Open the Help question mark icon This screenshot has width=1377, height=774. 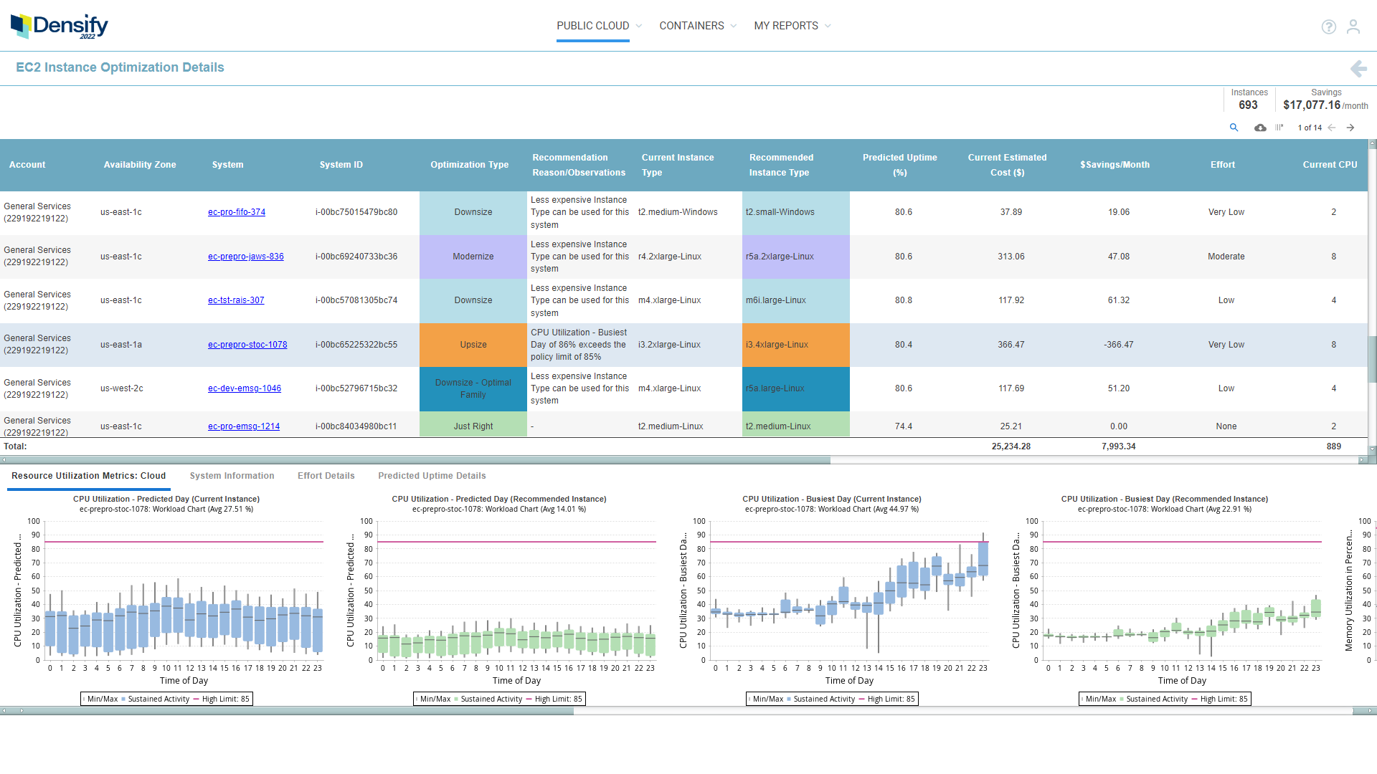[x=1329, y=27]
